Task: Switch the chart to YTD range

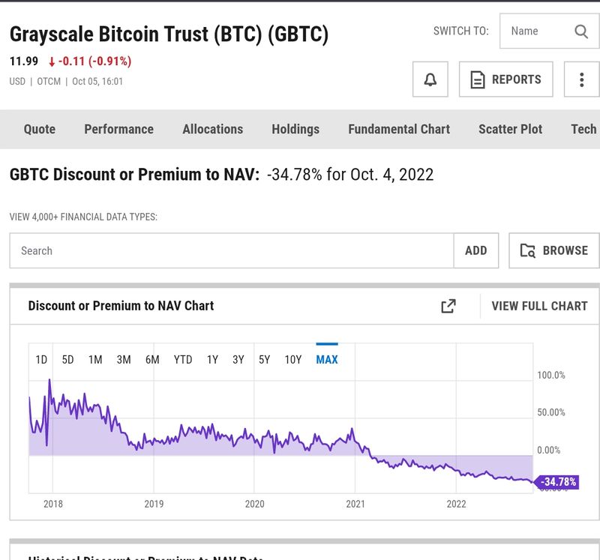Action: pyautogui.click(x=181, y=360)
